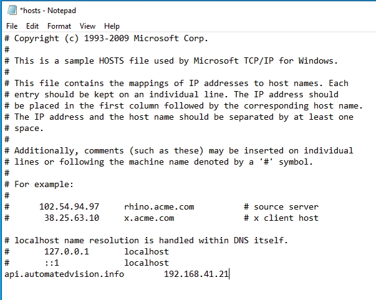The height and width of the screenshot is (300, 376).
Task: Open the Help menu
Action: pos(112,26)
